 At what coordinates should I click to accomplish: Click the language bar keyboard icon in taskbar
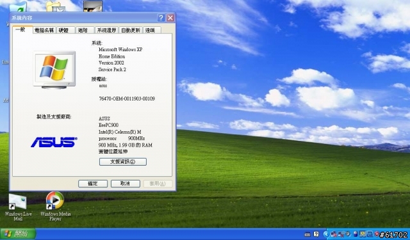pos(307,234)
